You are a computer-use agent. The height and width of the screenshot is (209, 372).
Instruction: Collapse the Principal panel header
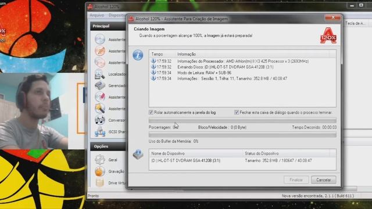(x=108, y=26)
